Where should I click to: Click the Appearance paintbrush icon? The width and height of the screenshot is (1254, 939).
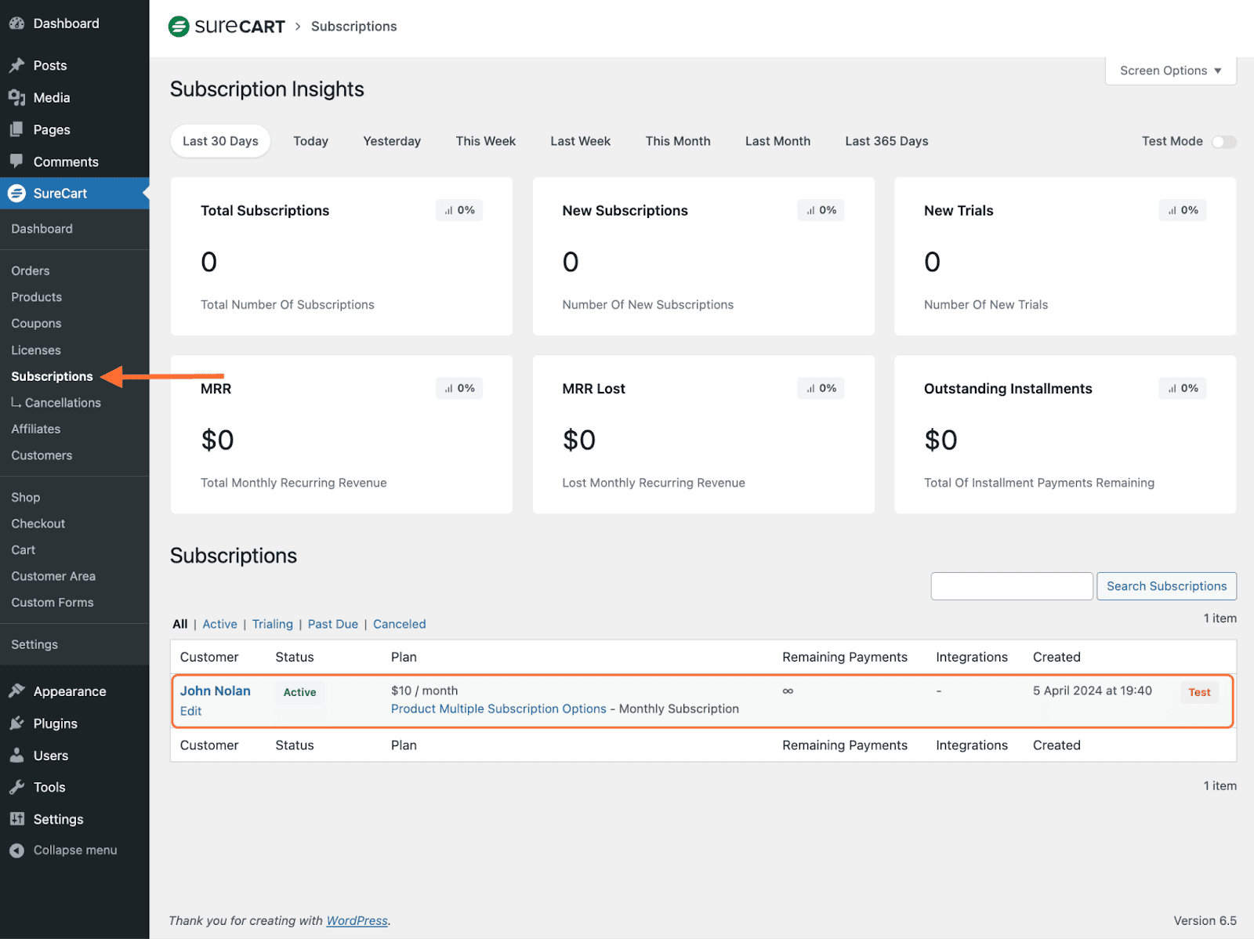click(x=16, y=691)
